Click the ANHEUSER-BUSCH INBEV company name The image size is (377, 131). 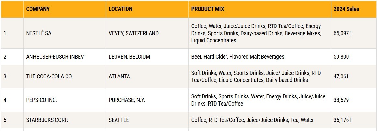[x=55, y=57]
